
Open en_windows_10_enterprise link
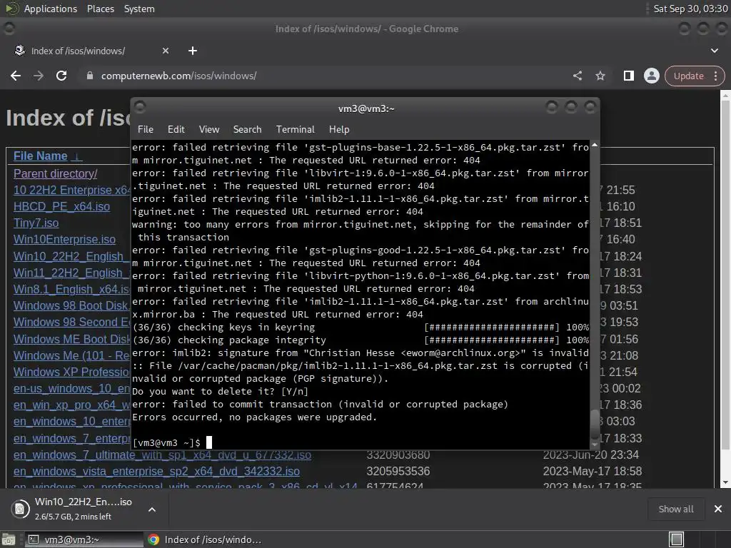pyautogui.click(x=72, y=421)
